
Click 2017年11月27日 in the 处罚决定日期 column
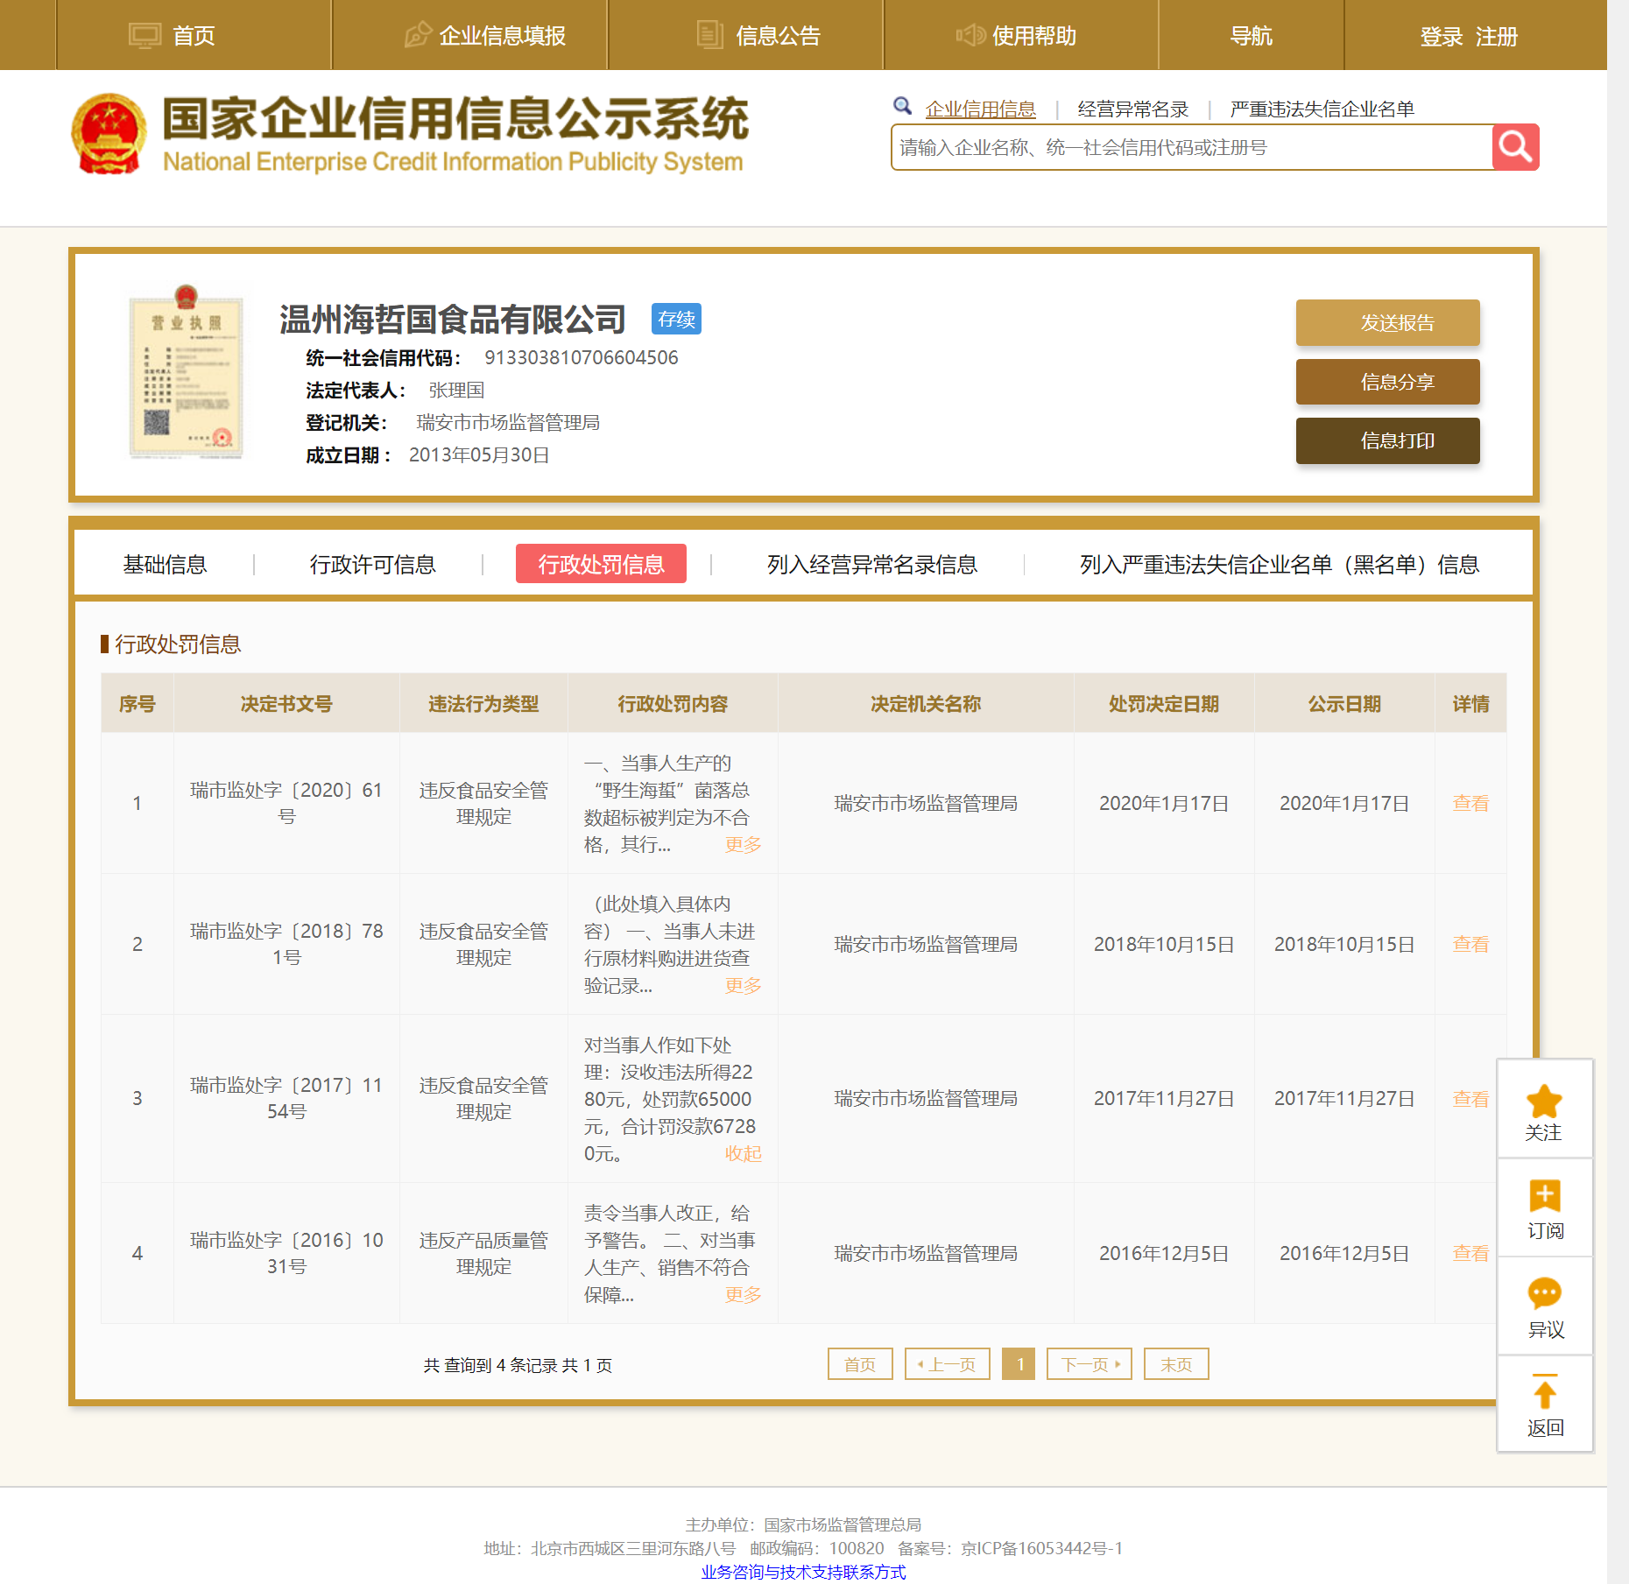point(1164,1099)
